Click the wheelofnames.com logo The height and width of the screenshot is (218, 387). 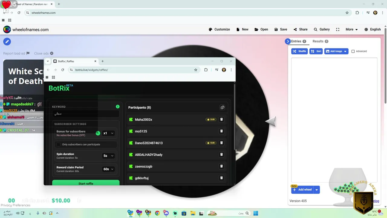(26, 29)
